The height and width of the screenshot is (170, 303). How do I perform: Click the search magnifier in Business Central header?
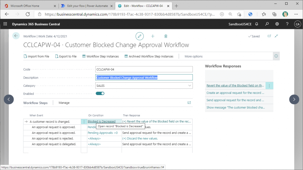[267, 24]
